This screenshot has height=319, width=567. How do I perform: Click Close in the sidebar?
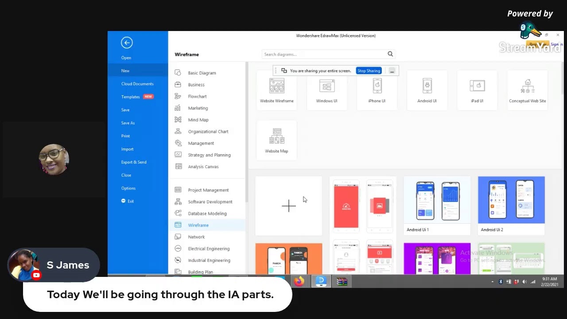coord(126,175)
